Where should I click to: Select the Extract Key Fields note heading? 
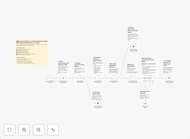click(97, 59)
